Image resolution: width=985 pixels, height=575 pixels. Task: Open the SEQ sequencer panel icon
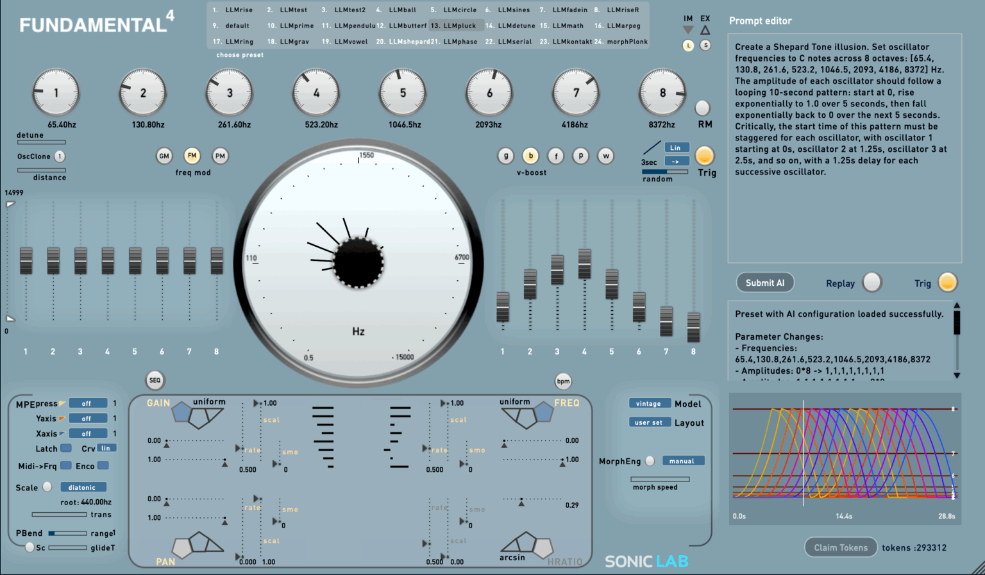155,380
